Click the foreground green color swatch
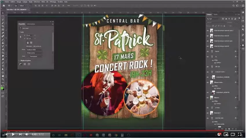Image resolution: width=246 pixels, height=138 pixels. (2, 88)
